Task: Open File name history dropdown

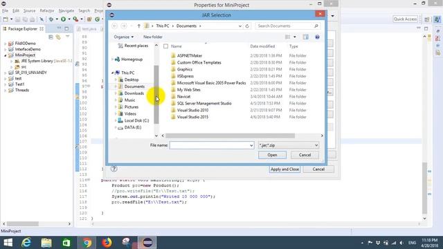Action: click(x=251, y=145)
